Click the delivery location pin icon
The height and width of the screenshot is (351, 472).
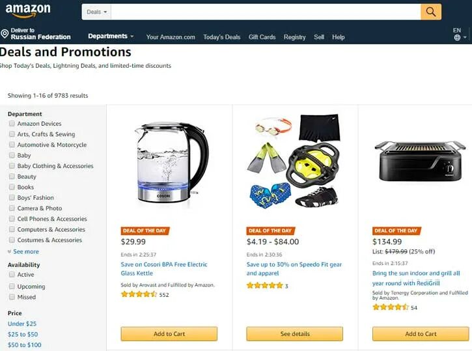tap(5, 34)
